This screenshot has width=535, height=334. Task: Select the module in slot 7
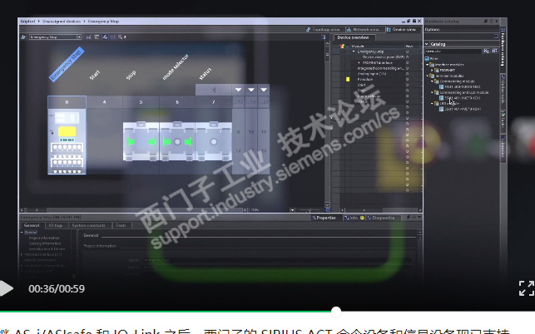214,141
